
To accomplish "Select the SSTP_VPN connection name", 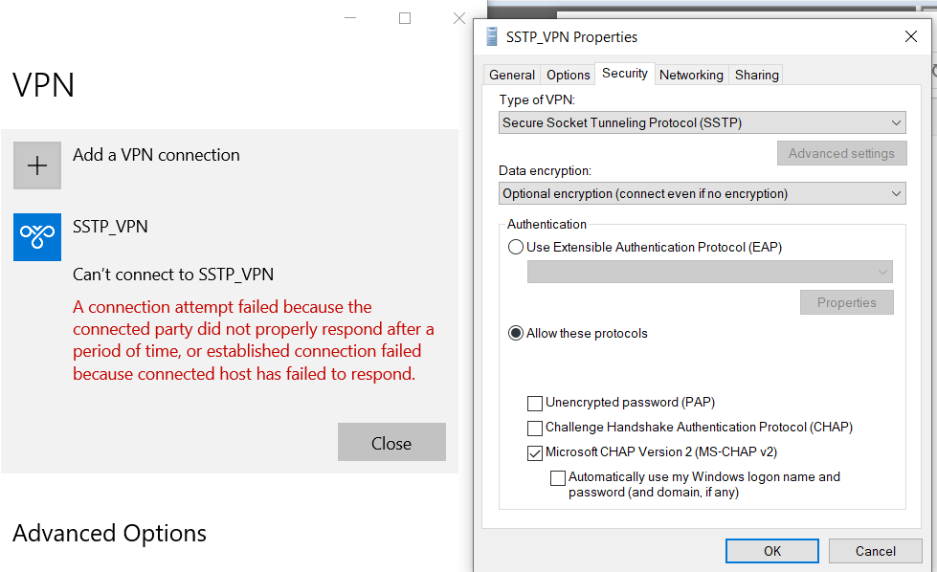I will coord(110,227).
